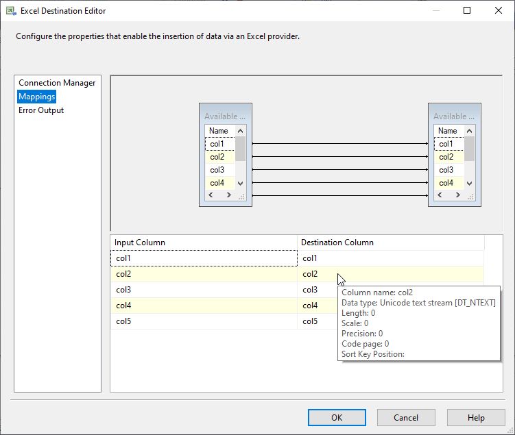
Task: Select col3 in available input columns box
Action: (x=219, y=170)
